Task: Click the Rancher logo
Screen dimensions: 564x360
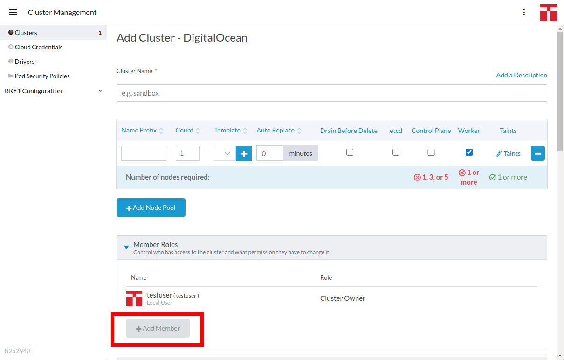Action: tap(548, 12)
